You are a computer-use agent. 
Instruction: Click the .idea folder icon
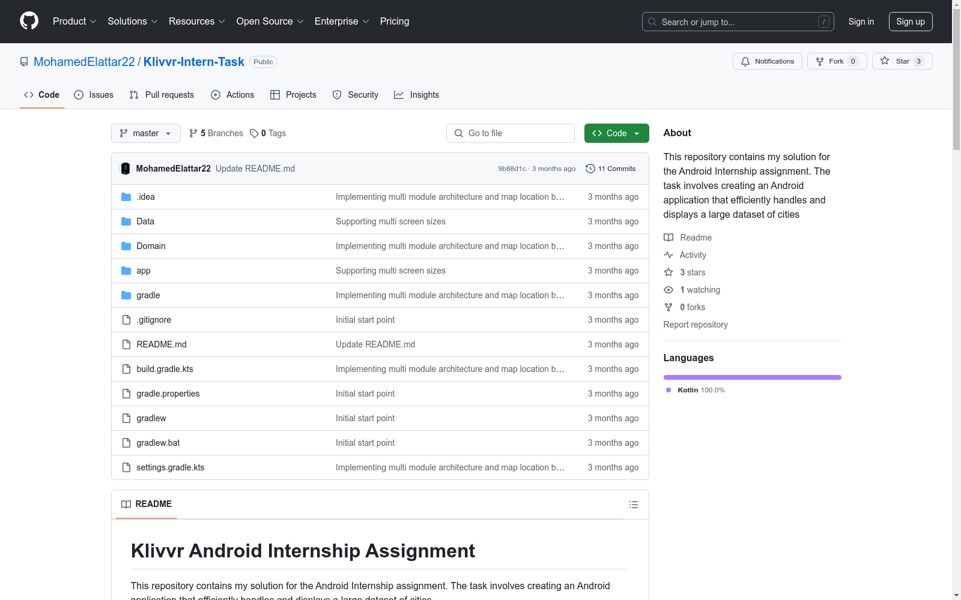pyautogui.click(x=126, y=197)
